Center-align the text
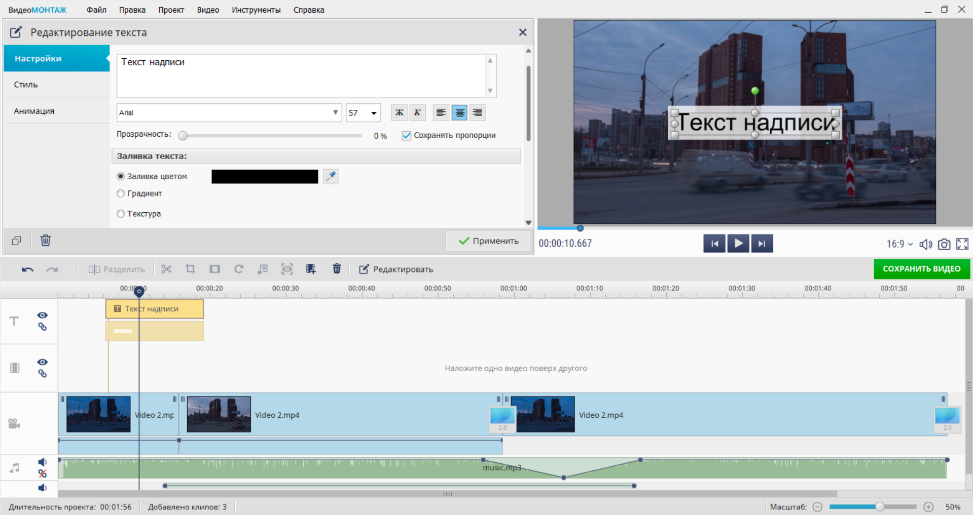Image resolution: width=973 pixels, height=515 pixels. pyautogui.click(x=459, y=112)
